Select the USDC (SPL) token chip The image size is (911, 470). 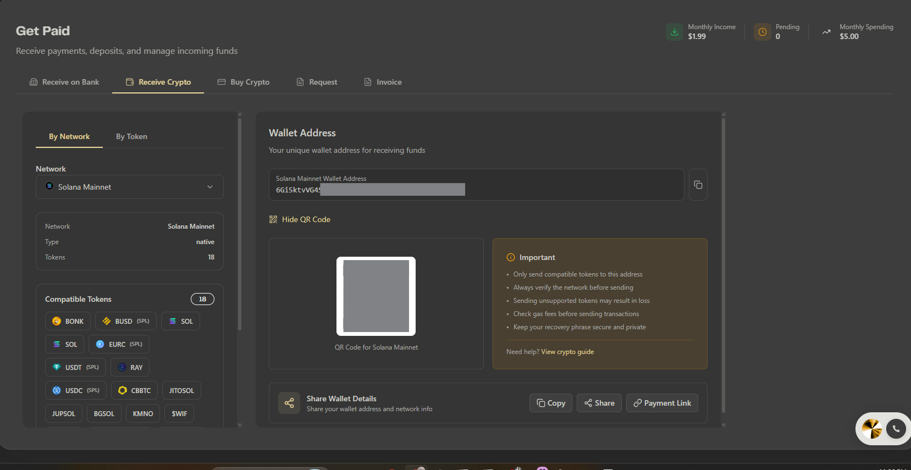76,390
